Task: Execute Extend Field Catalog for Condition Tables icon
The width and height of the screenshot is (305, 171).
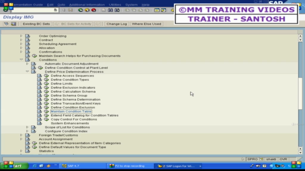Action: [x=46, y=115]
